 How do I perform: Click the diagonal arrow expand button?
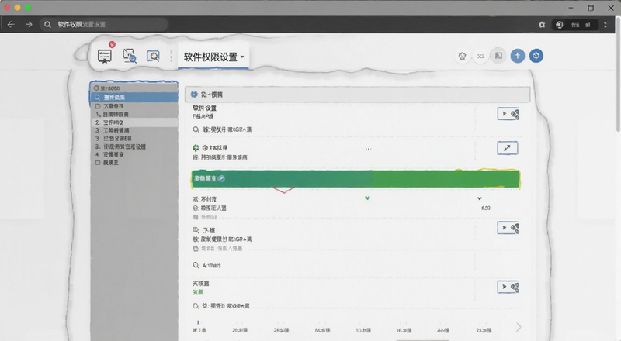pyautogui.click(x=508, y=148)
